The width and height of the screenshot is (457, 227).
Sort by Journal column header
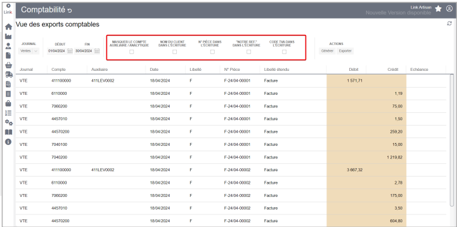coord(26,70)
